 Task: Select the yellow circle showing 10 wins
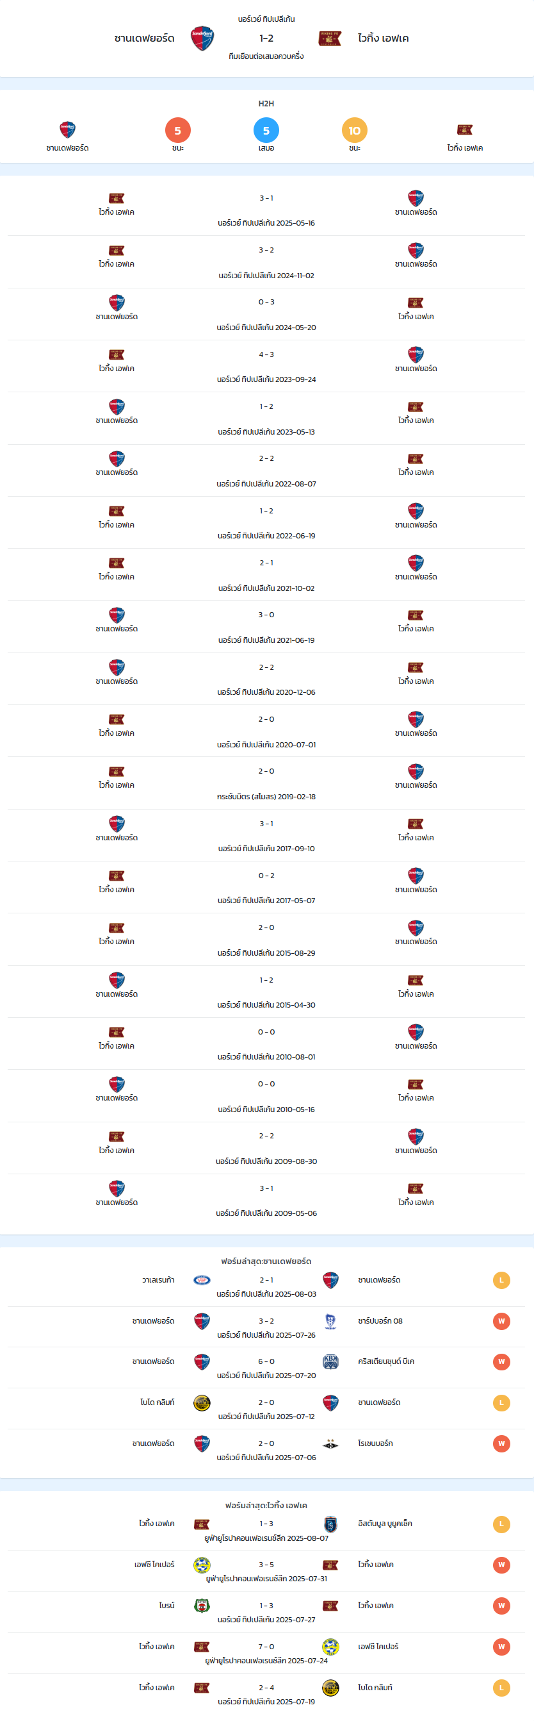[355, 130]
